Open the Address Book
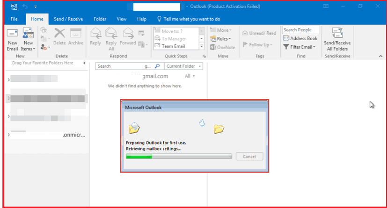The image size is (387, 208). [x=301, y=38]
